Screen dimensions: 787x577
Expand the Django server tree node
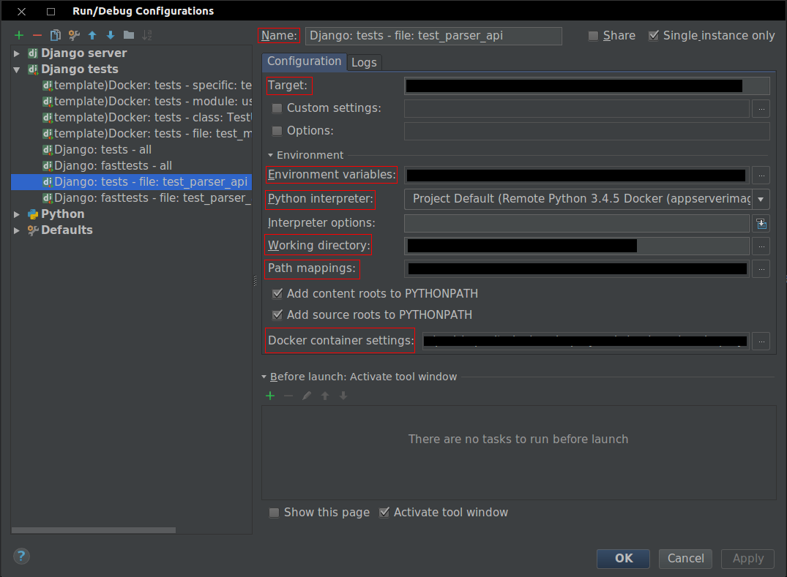17,53
